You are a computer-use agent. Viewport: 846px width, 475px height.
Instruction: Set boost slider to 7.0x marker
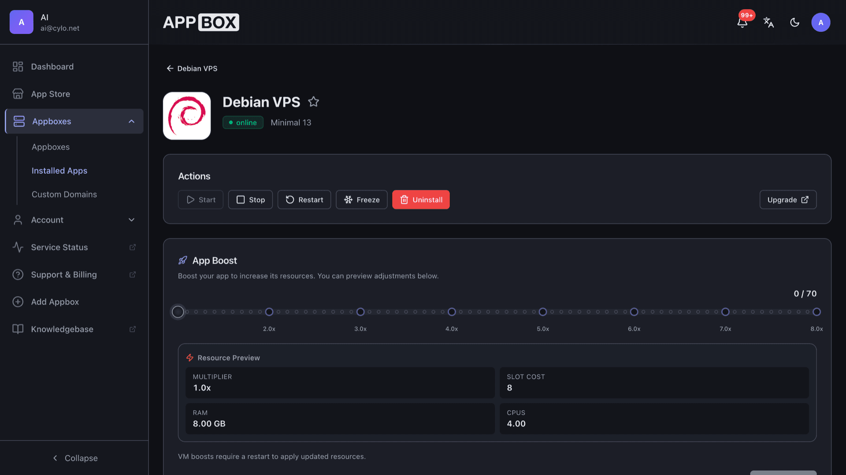click(x=725, y=312)
